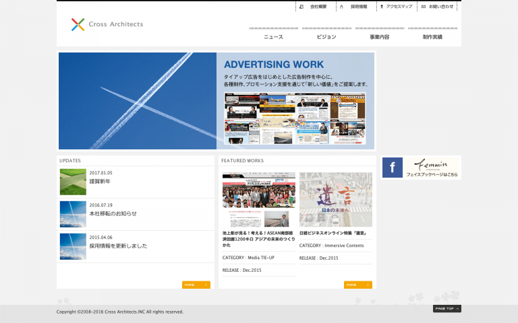Screen dimensions: 518x323
Task: Select 事業内容 in main navigation
Action: [380, 36]
